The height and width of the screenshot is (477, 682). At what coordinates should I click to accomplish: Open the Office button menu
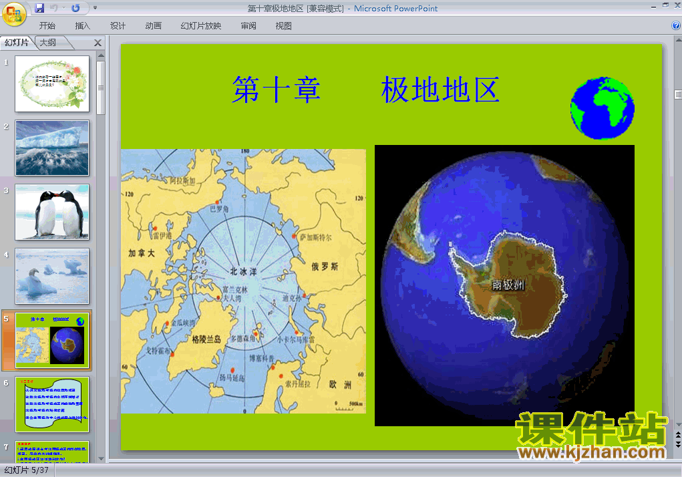click(14, 14)
